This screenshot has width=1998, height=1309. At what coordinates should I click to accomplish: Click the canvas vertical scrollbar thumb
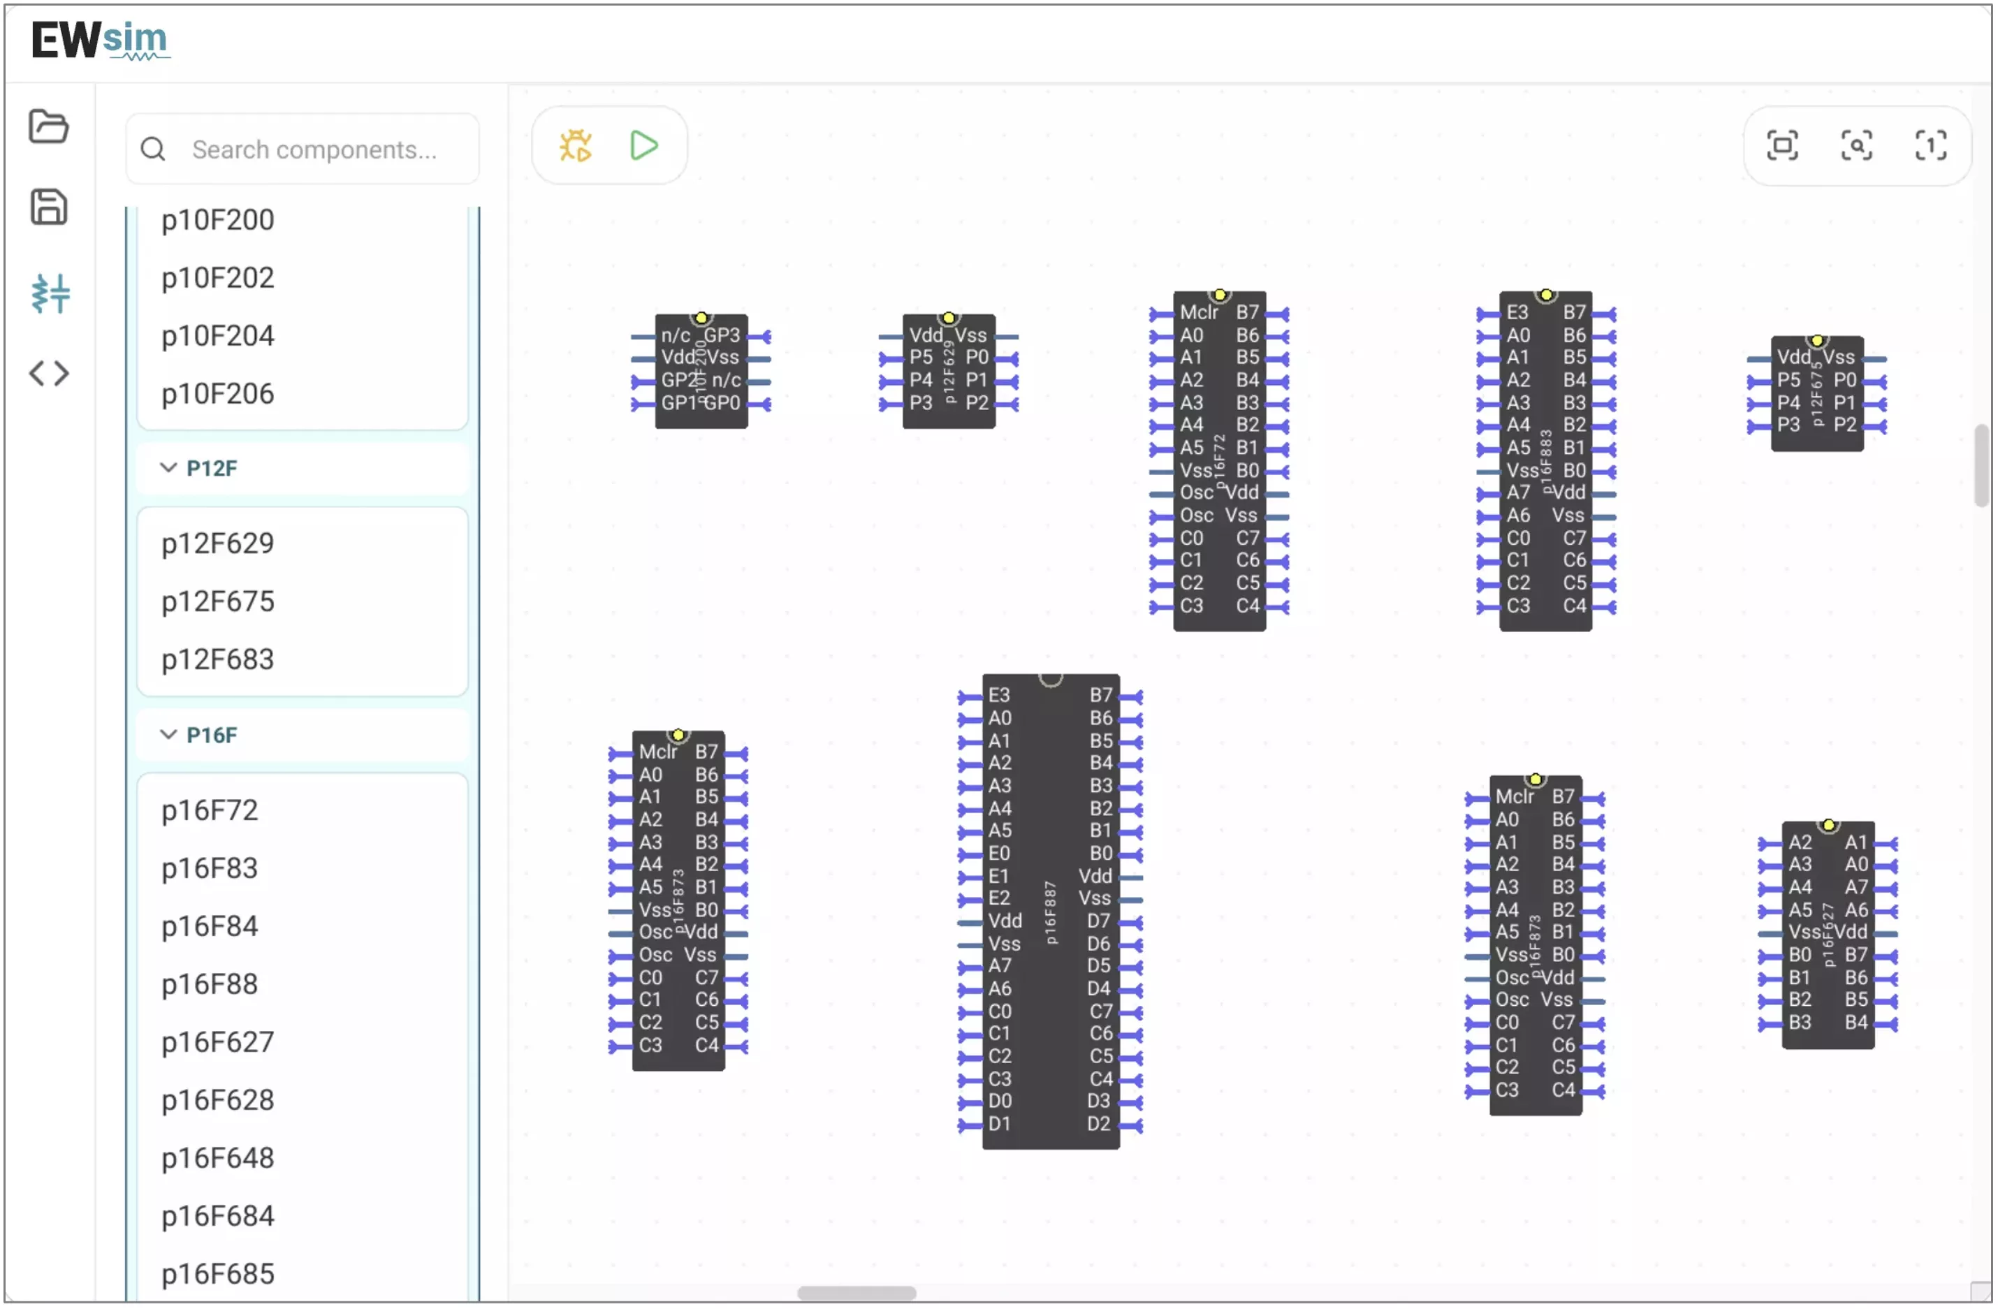pyautogui.click(x=1982, y=465)
